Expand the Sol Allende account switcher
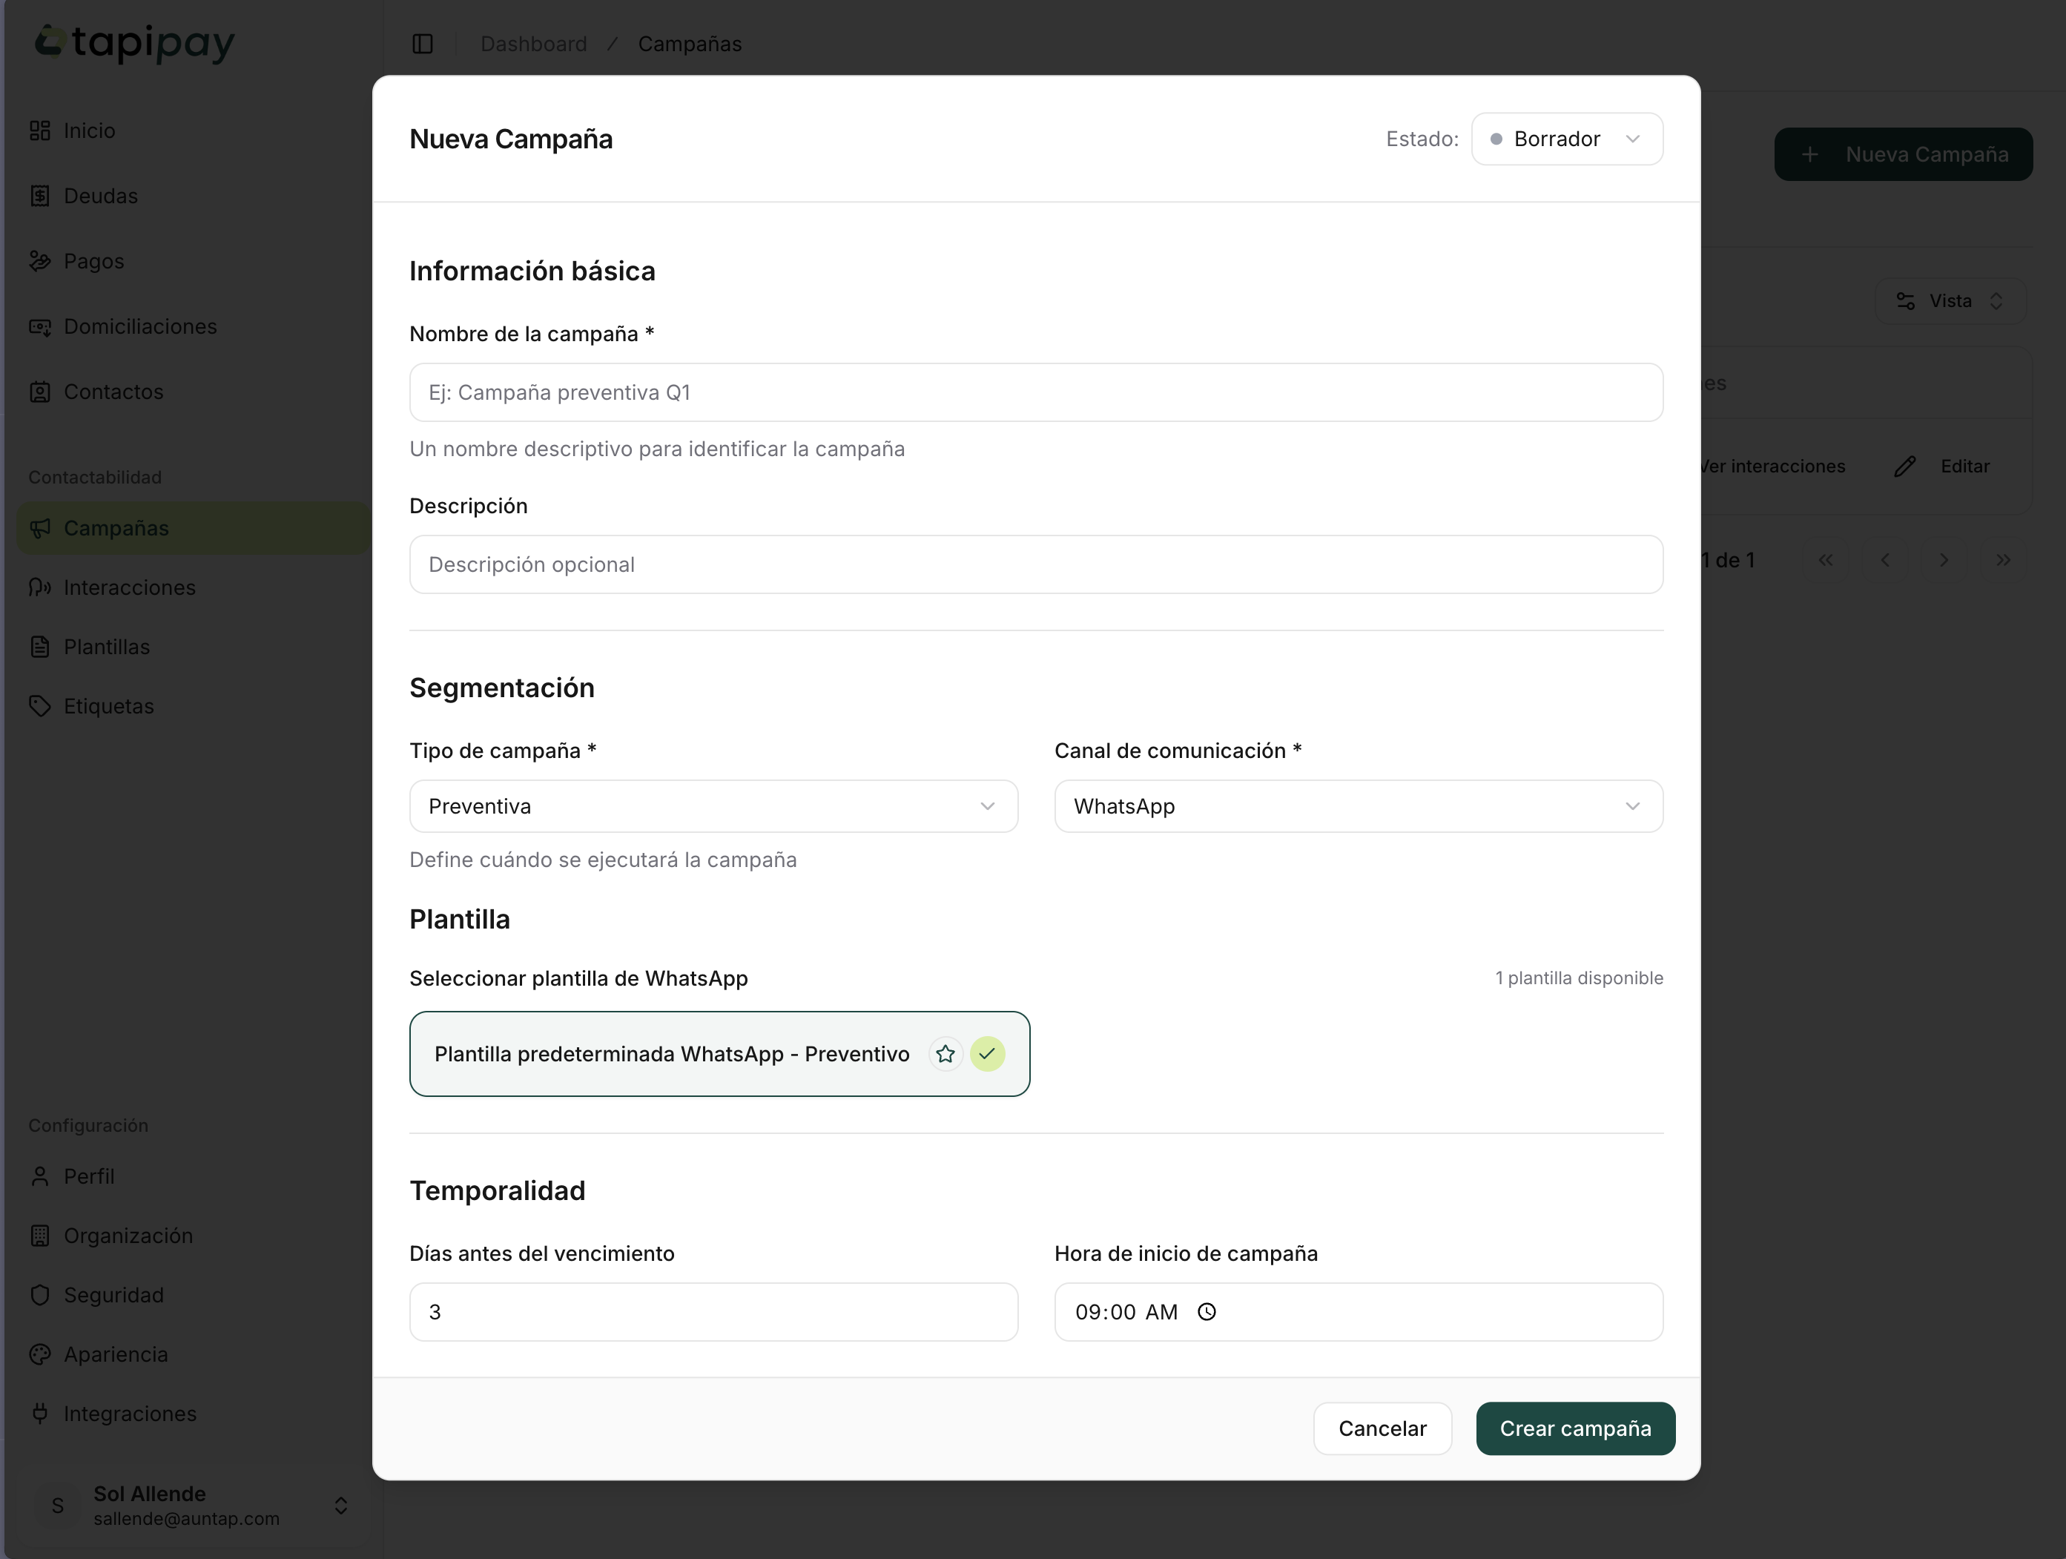 [341, 1505]
